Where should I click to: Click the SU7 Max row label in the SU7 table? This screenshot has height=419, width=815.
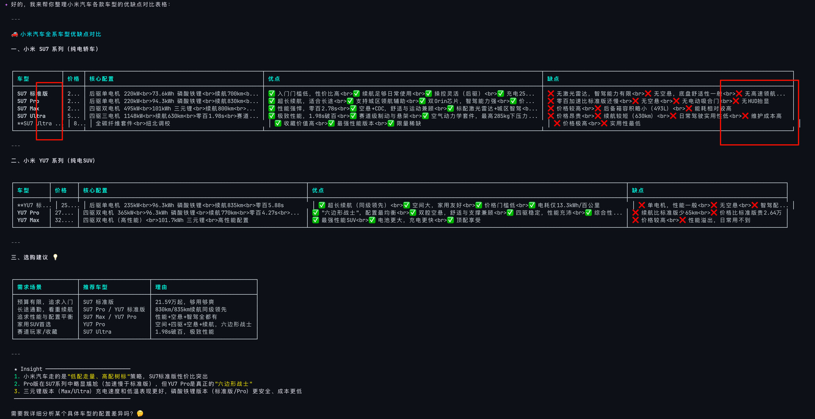click(x=28, y=109)
